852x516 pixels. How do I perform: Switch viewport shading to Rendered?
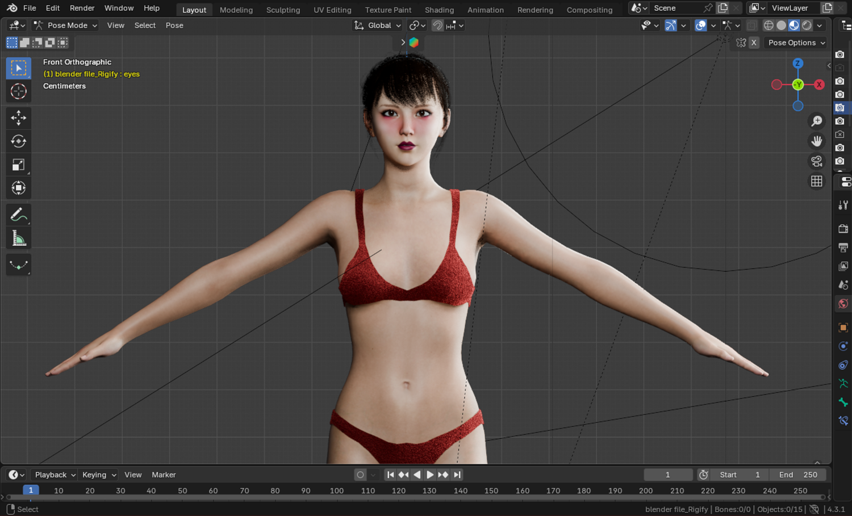807,26
